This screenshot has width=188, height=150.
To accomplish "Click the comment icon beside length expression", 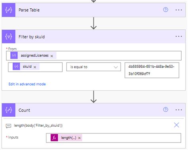I will (8, 126).
